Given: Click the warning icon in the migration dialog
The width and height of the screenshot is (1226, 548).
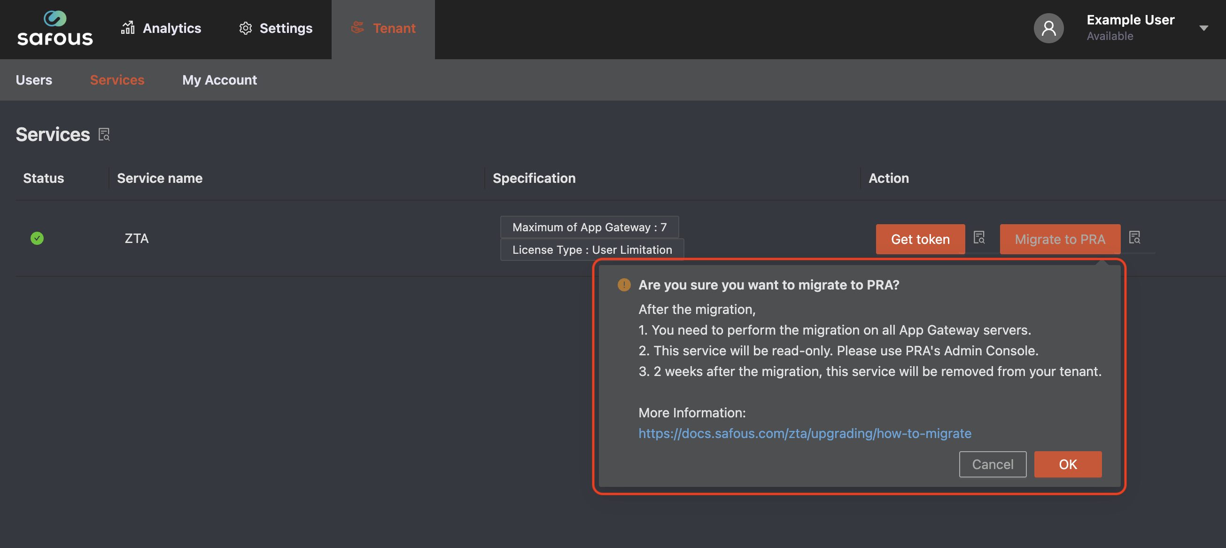Looking at the screenshot, I should click(624, 285).
